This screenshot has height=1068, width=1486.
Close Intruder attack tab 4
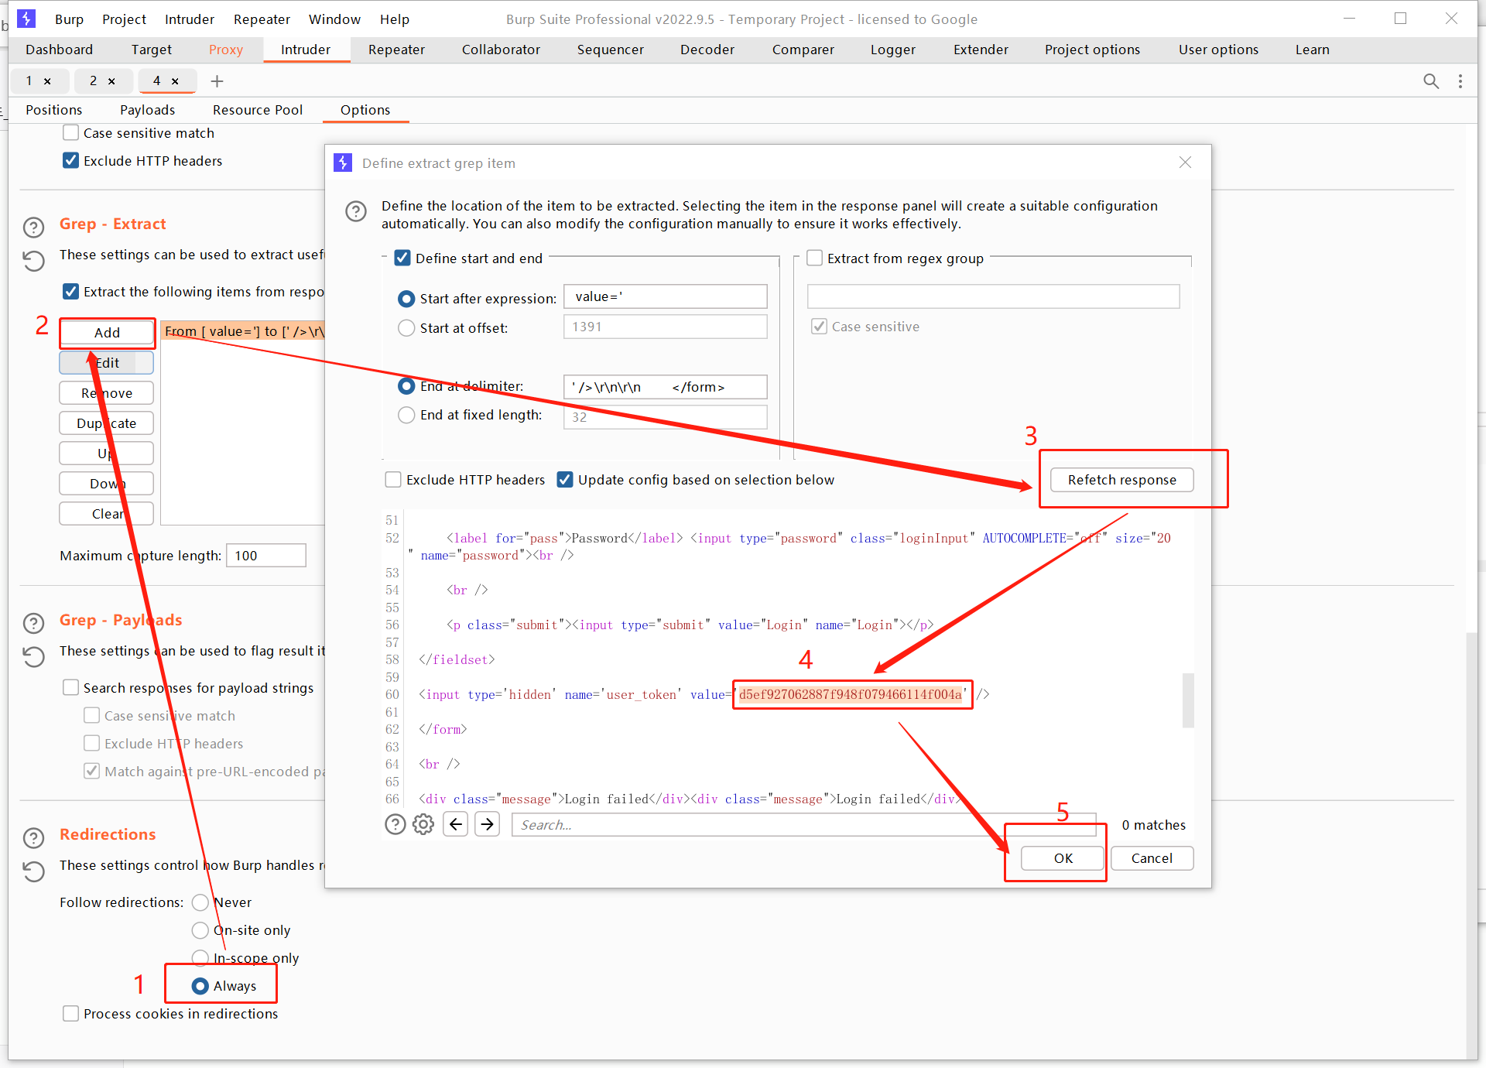click(175, 81)
